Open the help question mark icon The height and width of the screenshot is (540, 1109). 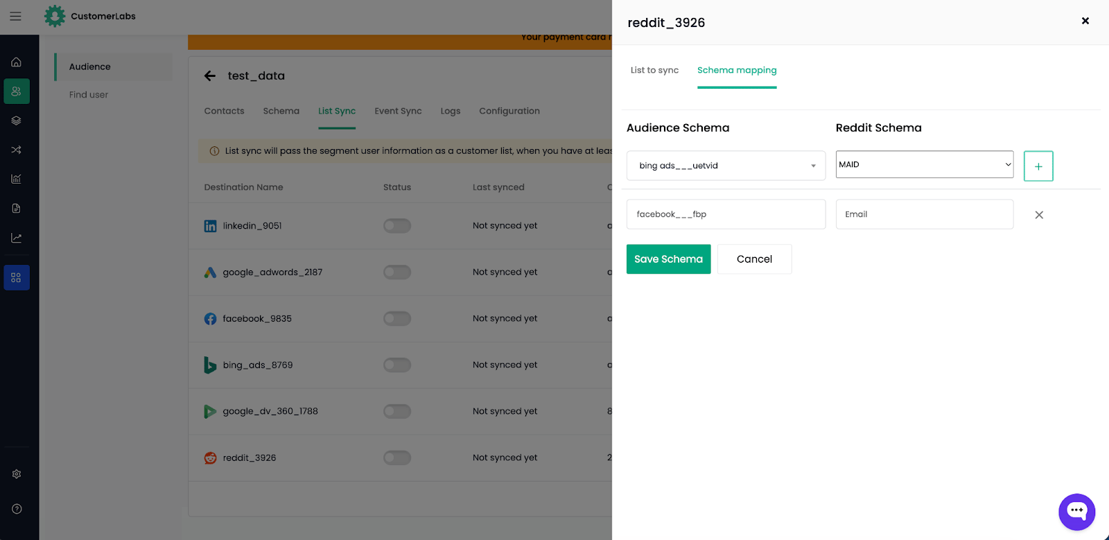(17, 509)
